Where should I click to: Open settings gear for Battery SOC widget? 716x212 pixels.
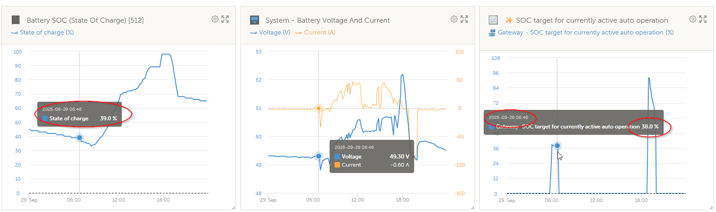tap(215, 19)
